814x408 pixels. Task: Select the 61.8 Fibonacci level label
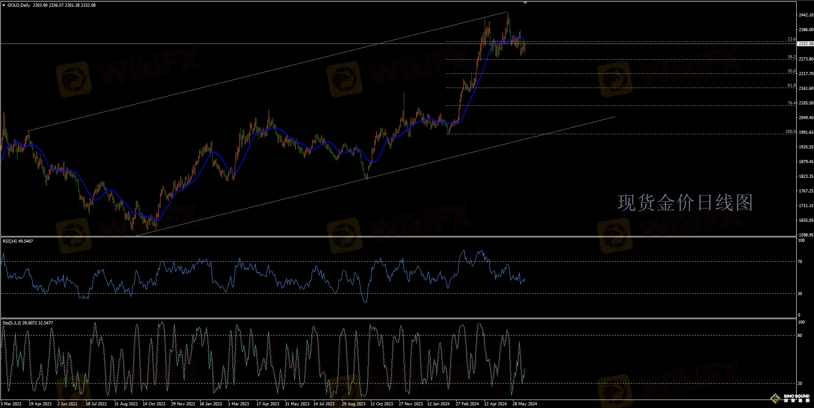pyautogui.click(x=791, y=85)
